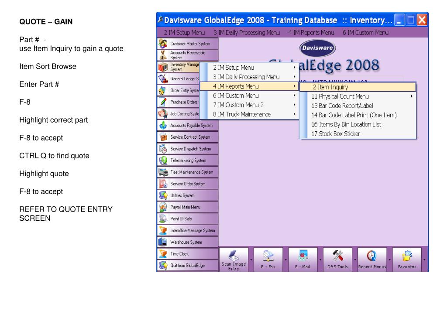Click the Inventory Management System icon
Image resolution: width=447 pixels, height=335 pixels.
click(163, 67)
